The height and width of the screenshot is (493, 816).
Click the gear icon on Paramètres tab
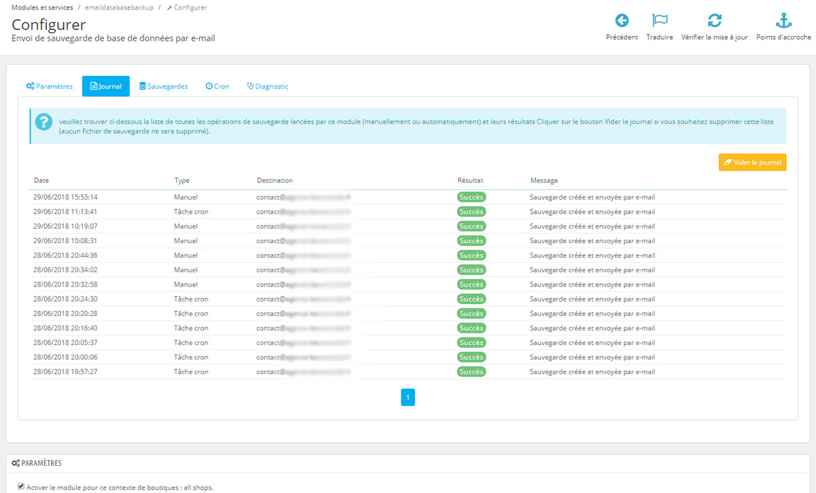click(x=30, y=86)
